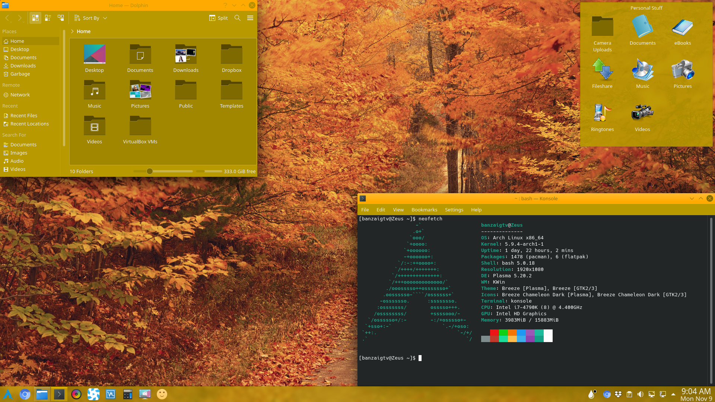Open the smiley face emoji app
Screen dimensions: 715x402
click(162, 394)
